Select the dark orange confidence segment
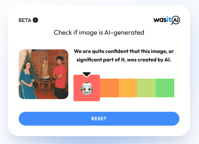 click(x=109, y=88)
